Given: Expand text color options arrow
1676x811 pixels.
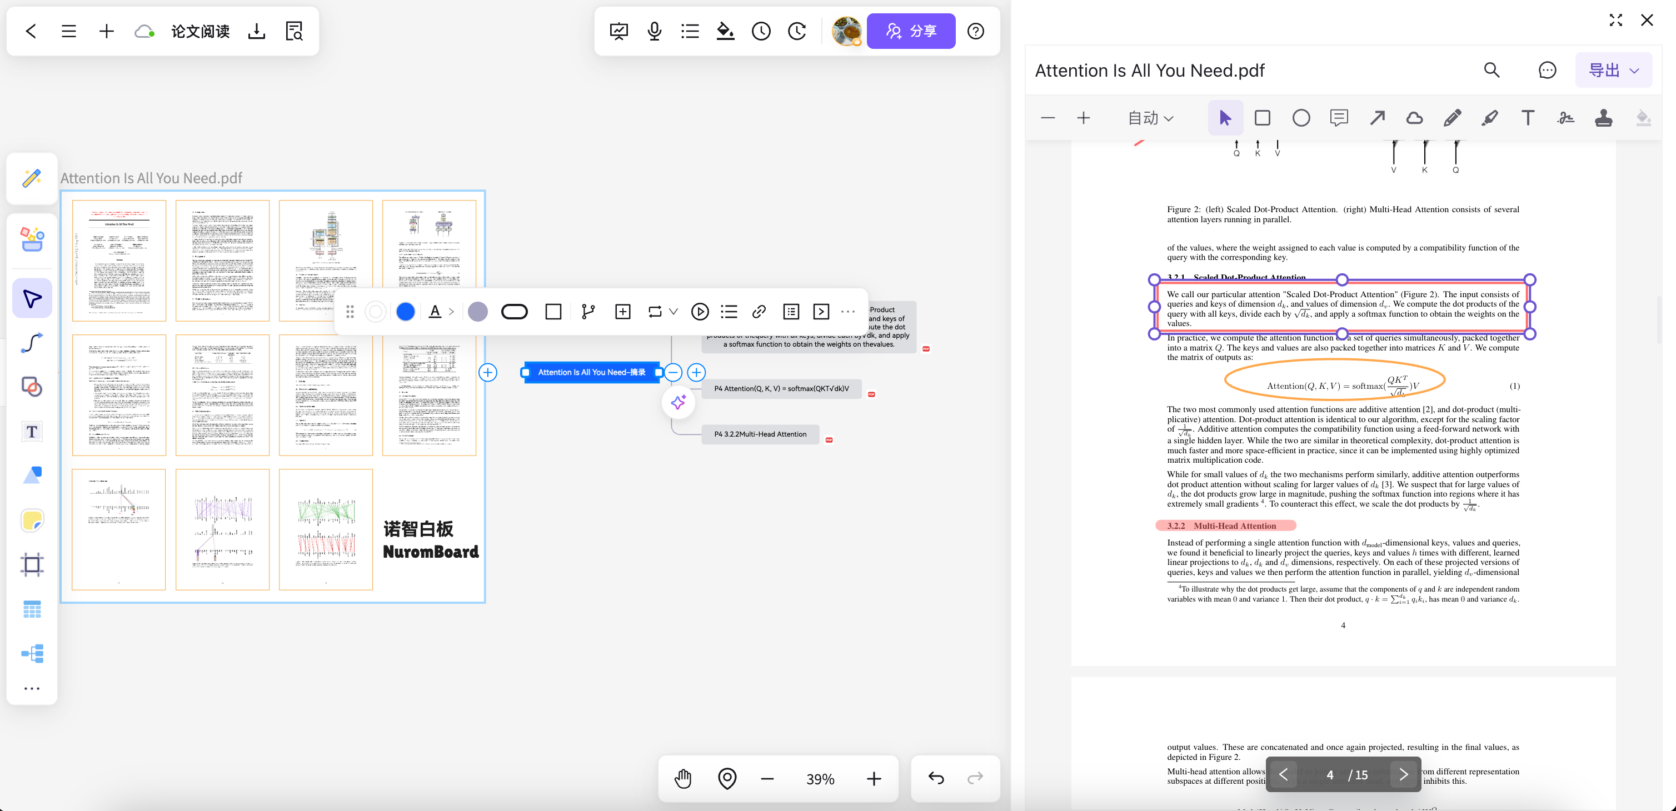Looking at the screenshot, I should [451, 312].
